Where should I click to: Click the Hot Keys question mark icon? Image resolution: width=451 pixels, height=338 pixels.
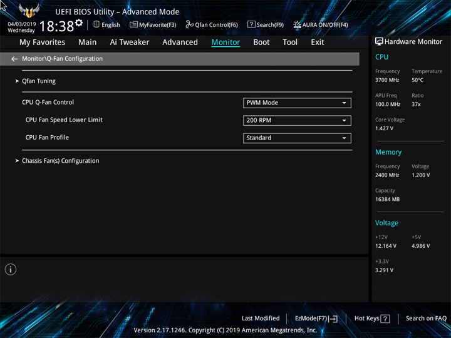(x=385, y=319)
